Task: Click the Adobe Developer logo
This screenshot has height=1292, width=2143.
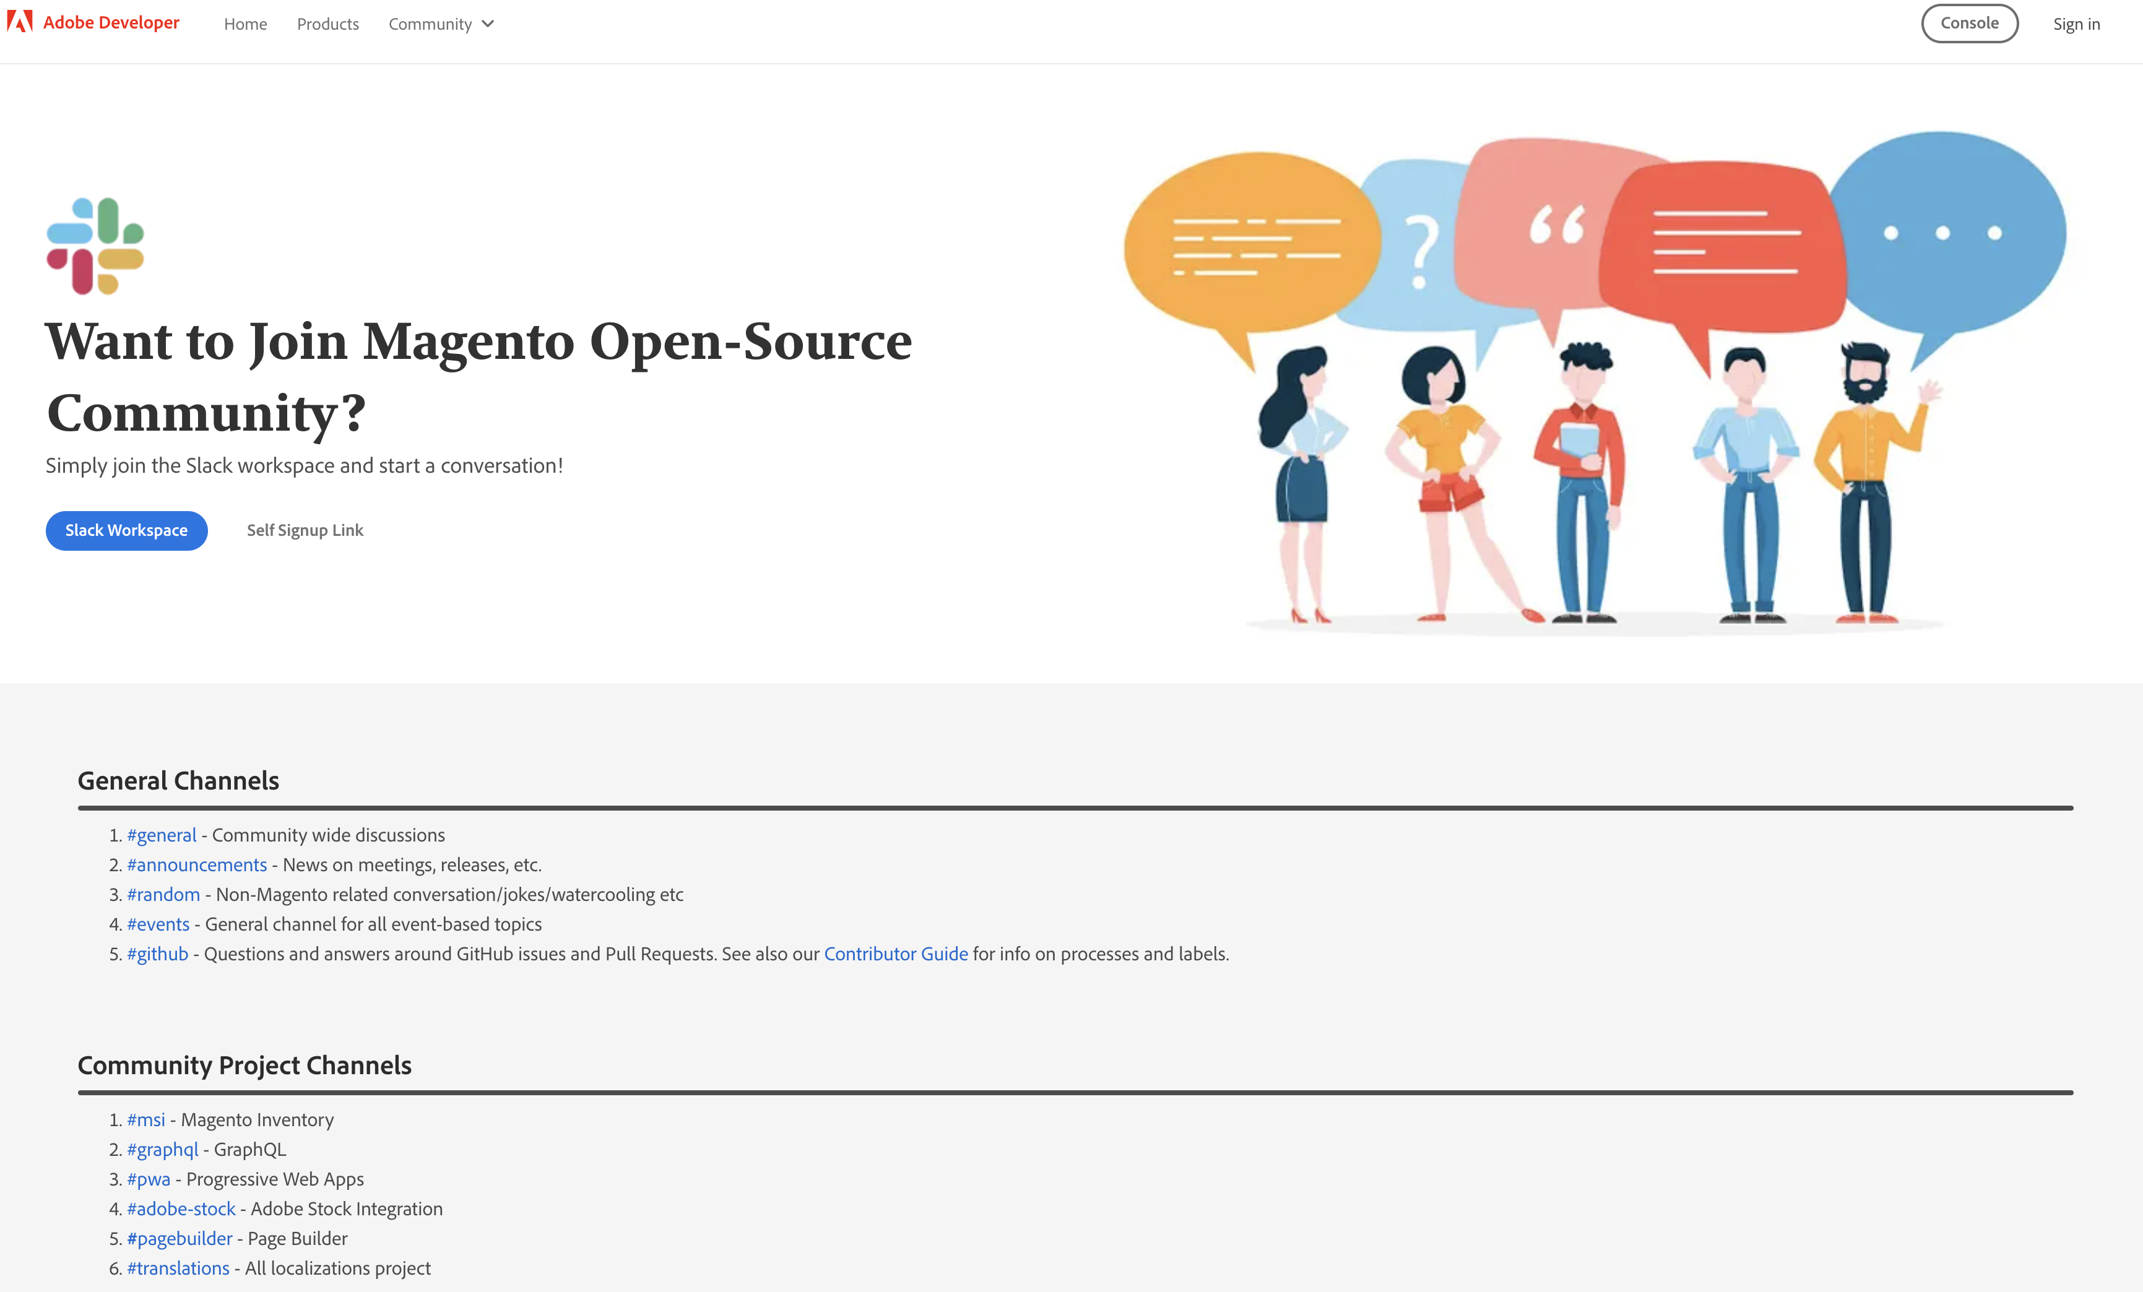Action: click(x=93, y=23)
